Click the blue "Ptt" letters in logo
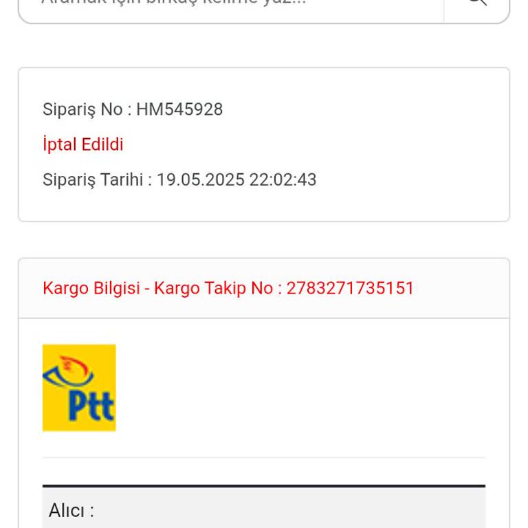The image size is (528, 528). pyautogui.click(x=91, y=406)
